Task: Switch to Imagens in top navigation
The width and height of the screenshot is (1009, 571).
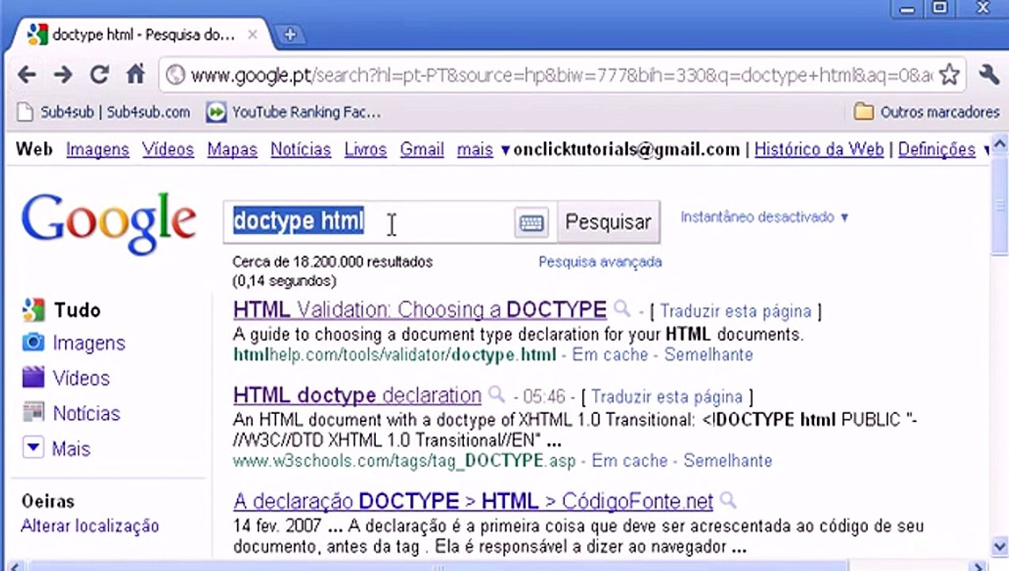Action: pyautogui.click(x=98, y=149)
